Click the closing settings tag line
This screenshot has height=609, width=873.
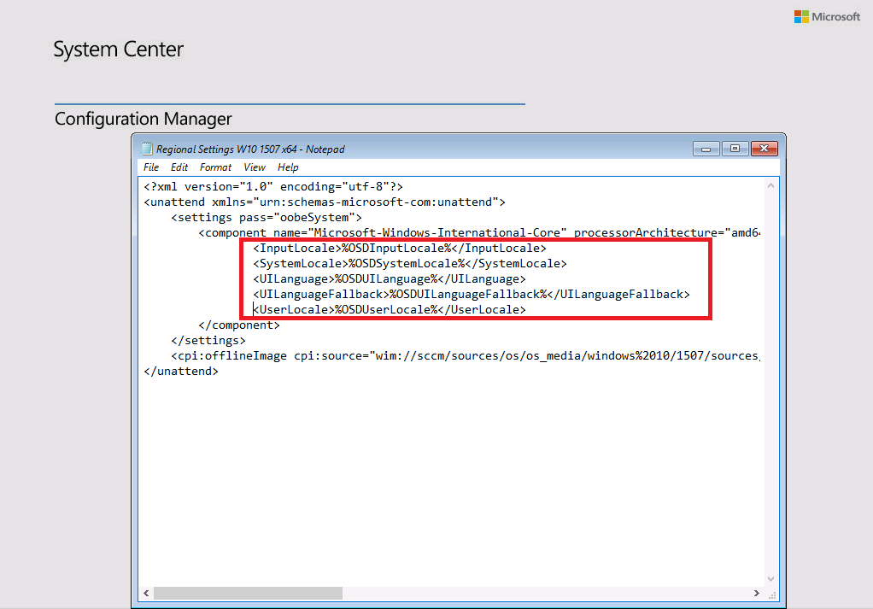click(x=208, y=341)
